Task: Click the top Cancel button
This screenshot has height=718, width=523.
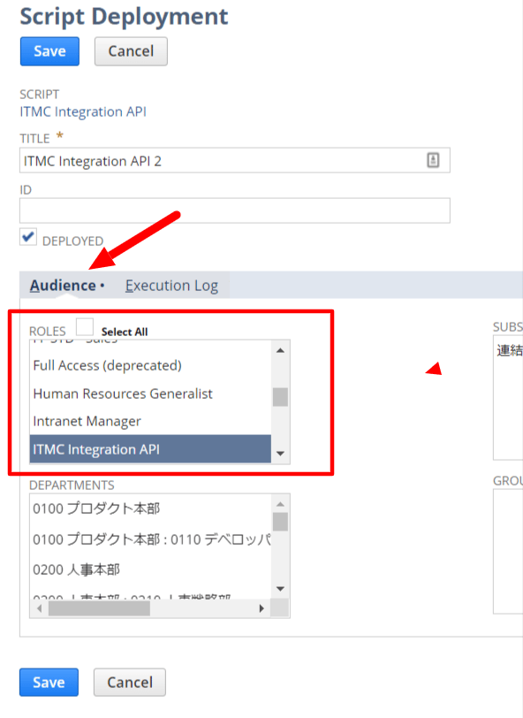Action: 131,51
